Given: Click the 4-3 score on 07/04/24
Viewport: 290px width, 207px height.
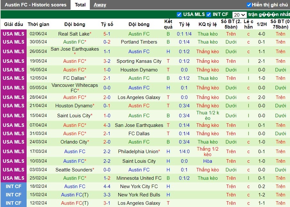Looking at the screenshot, I should (x=107, y=125).
